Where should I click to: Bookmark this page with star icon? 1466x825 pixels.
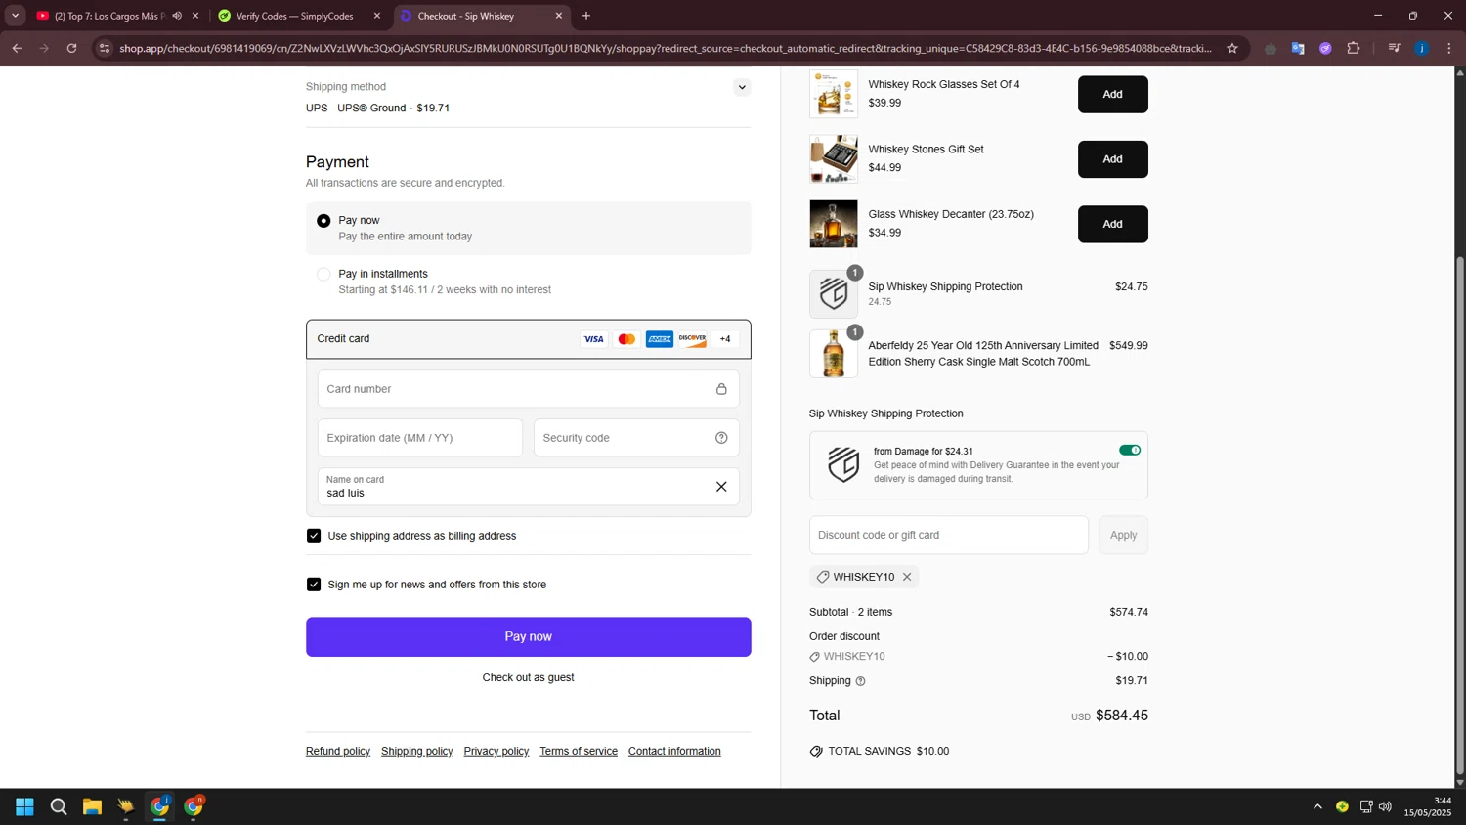click(x=1232, y=48)
